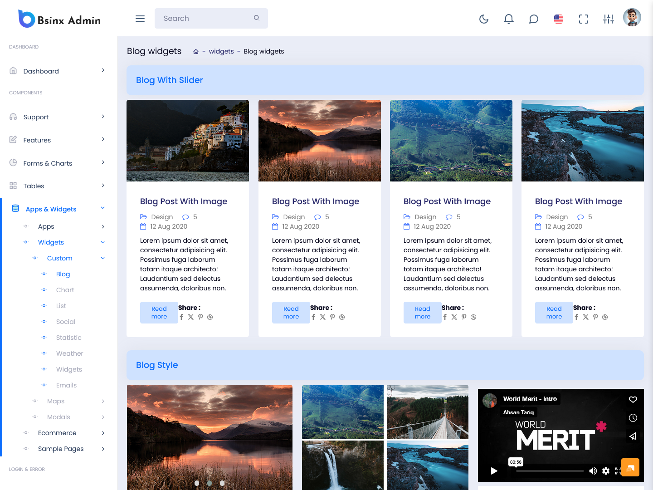Open the Weather widget menu item

click(x=69, y=353)
